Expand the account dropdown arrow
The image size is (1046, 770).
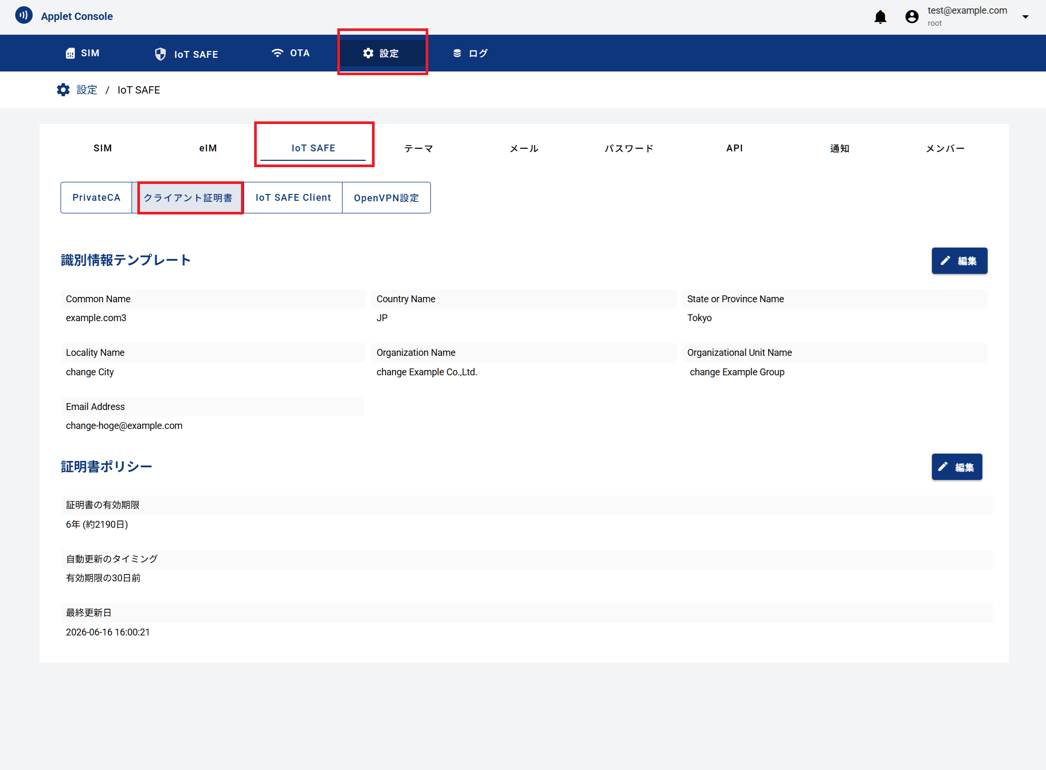(1025, 17)
